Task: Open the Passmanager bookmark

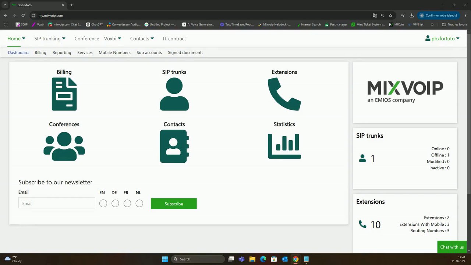Action: click(x=336, y=24)
